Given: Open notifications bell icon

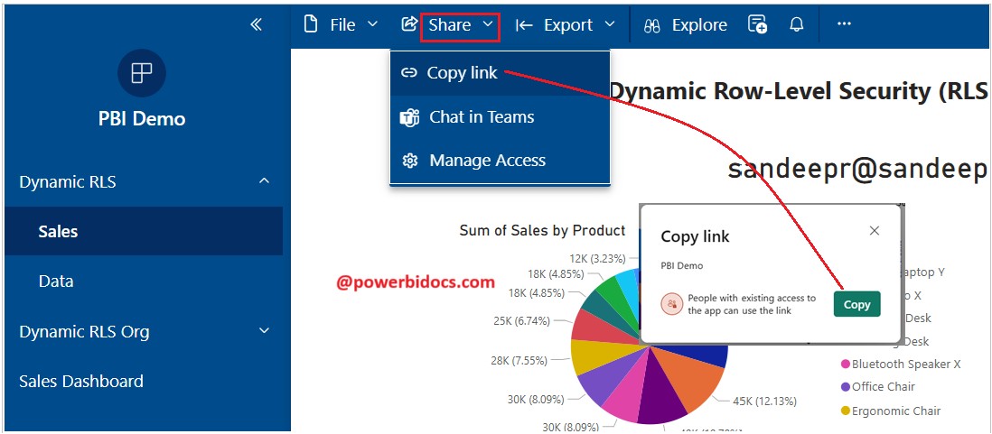Looking at the screenshot, I should pos(797,24).
